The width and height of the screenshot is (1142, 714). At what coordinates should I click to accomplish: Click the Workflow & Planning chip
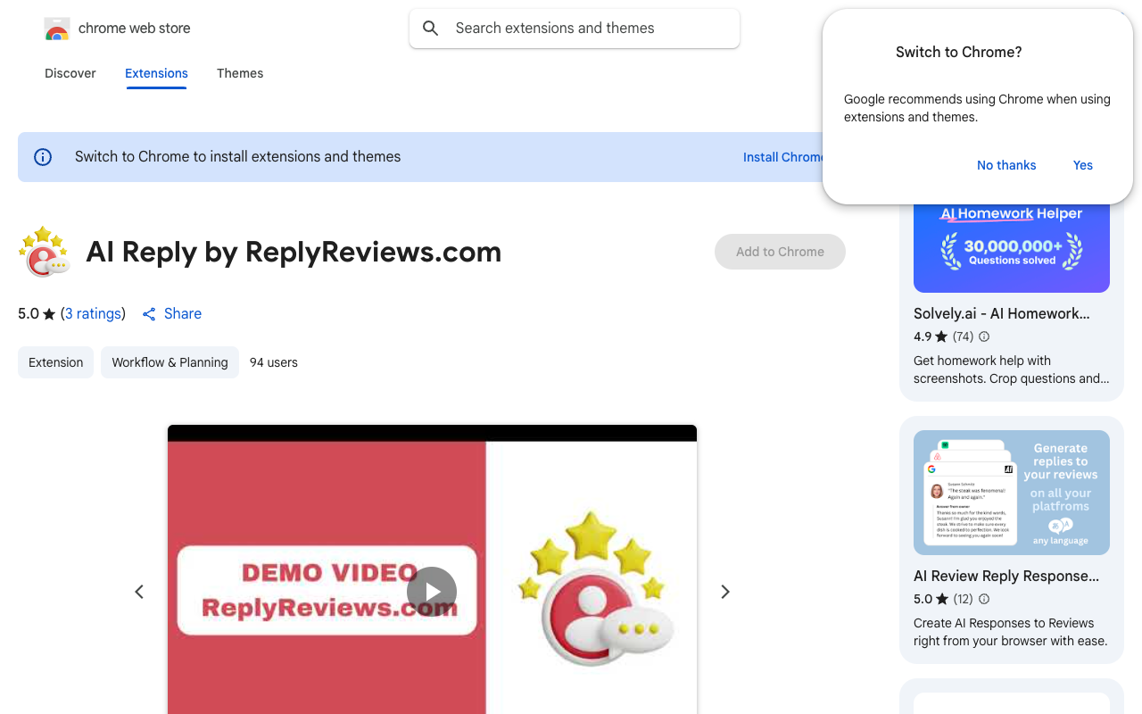170,362
